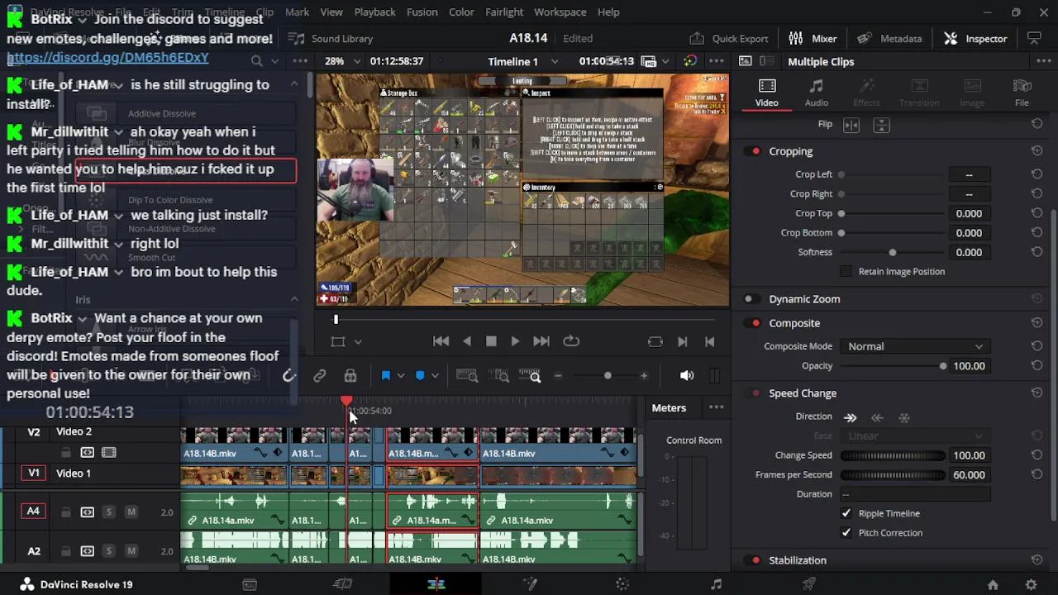Image resolution: width=1058 pixels, height=595 pixels.
Task: Open the Playback menu
Action: tap(374, 12)
